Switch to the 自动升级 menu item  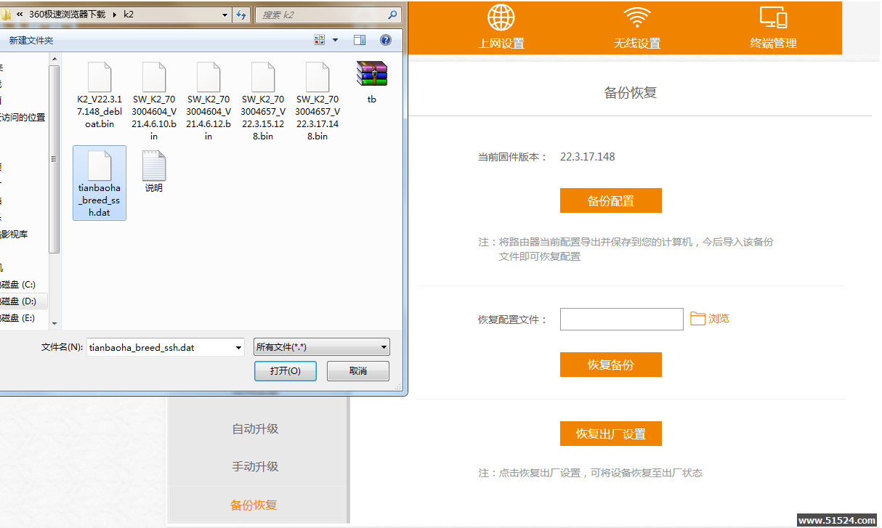pyautogui.click(x=257, y=429)
